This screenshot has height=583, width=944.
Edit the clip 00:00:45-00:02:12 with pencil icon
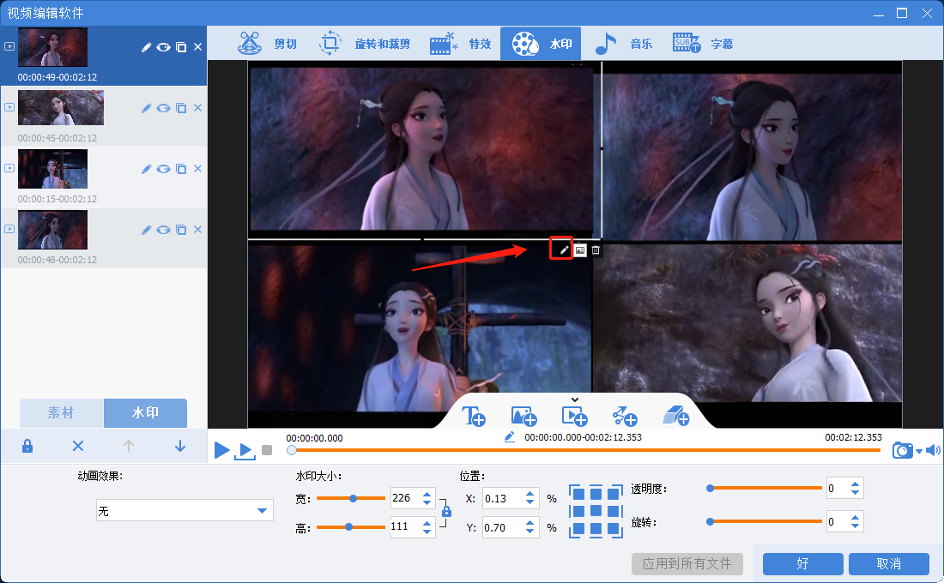pyautogui.click(x=146, y=108)
